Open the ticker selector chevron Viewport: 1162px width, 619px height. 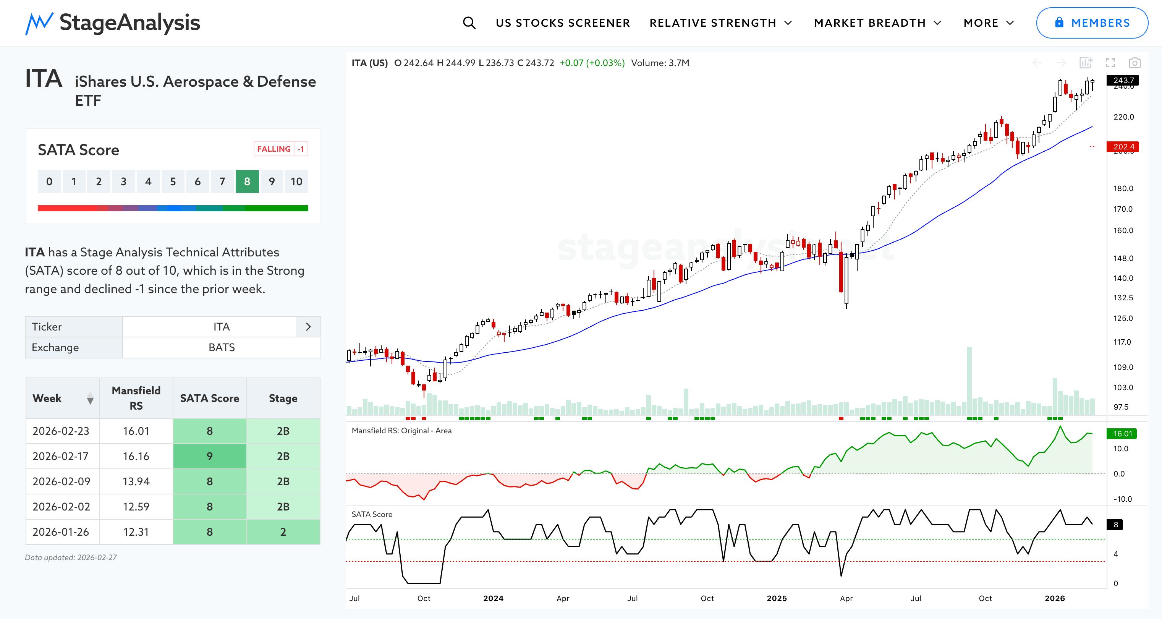(308, 327)
